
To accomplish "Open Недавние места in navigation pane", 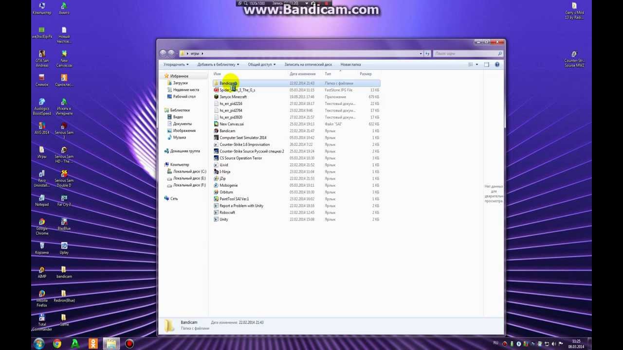I will [x=186, y=90].
